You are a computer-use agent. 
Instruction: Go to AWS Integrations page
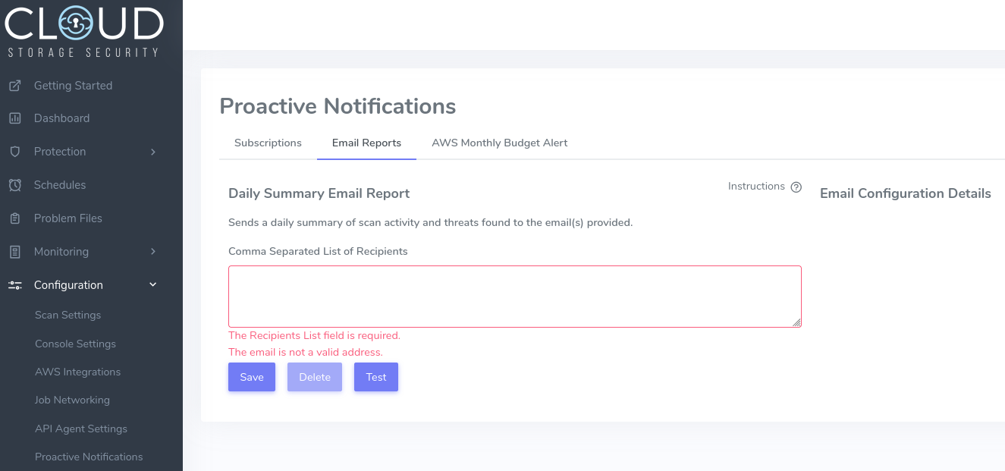pos(77,372)
